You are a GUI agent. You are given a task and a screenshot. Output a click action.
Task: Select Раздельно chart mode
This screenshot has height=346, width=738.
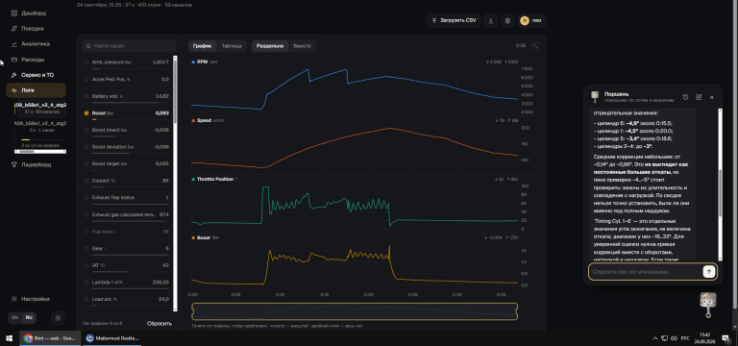point(270,46)
